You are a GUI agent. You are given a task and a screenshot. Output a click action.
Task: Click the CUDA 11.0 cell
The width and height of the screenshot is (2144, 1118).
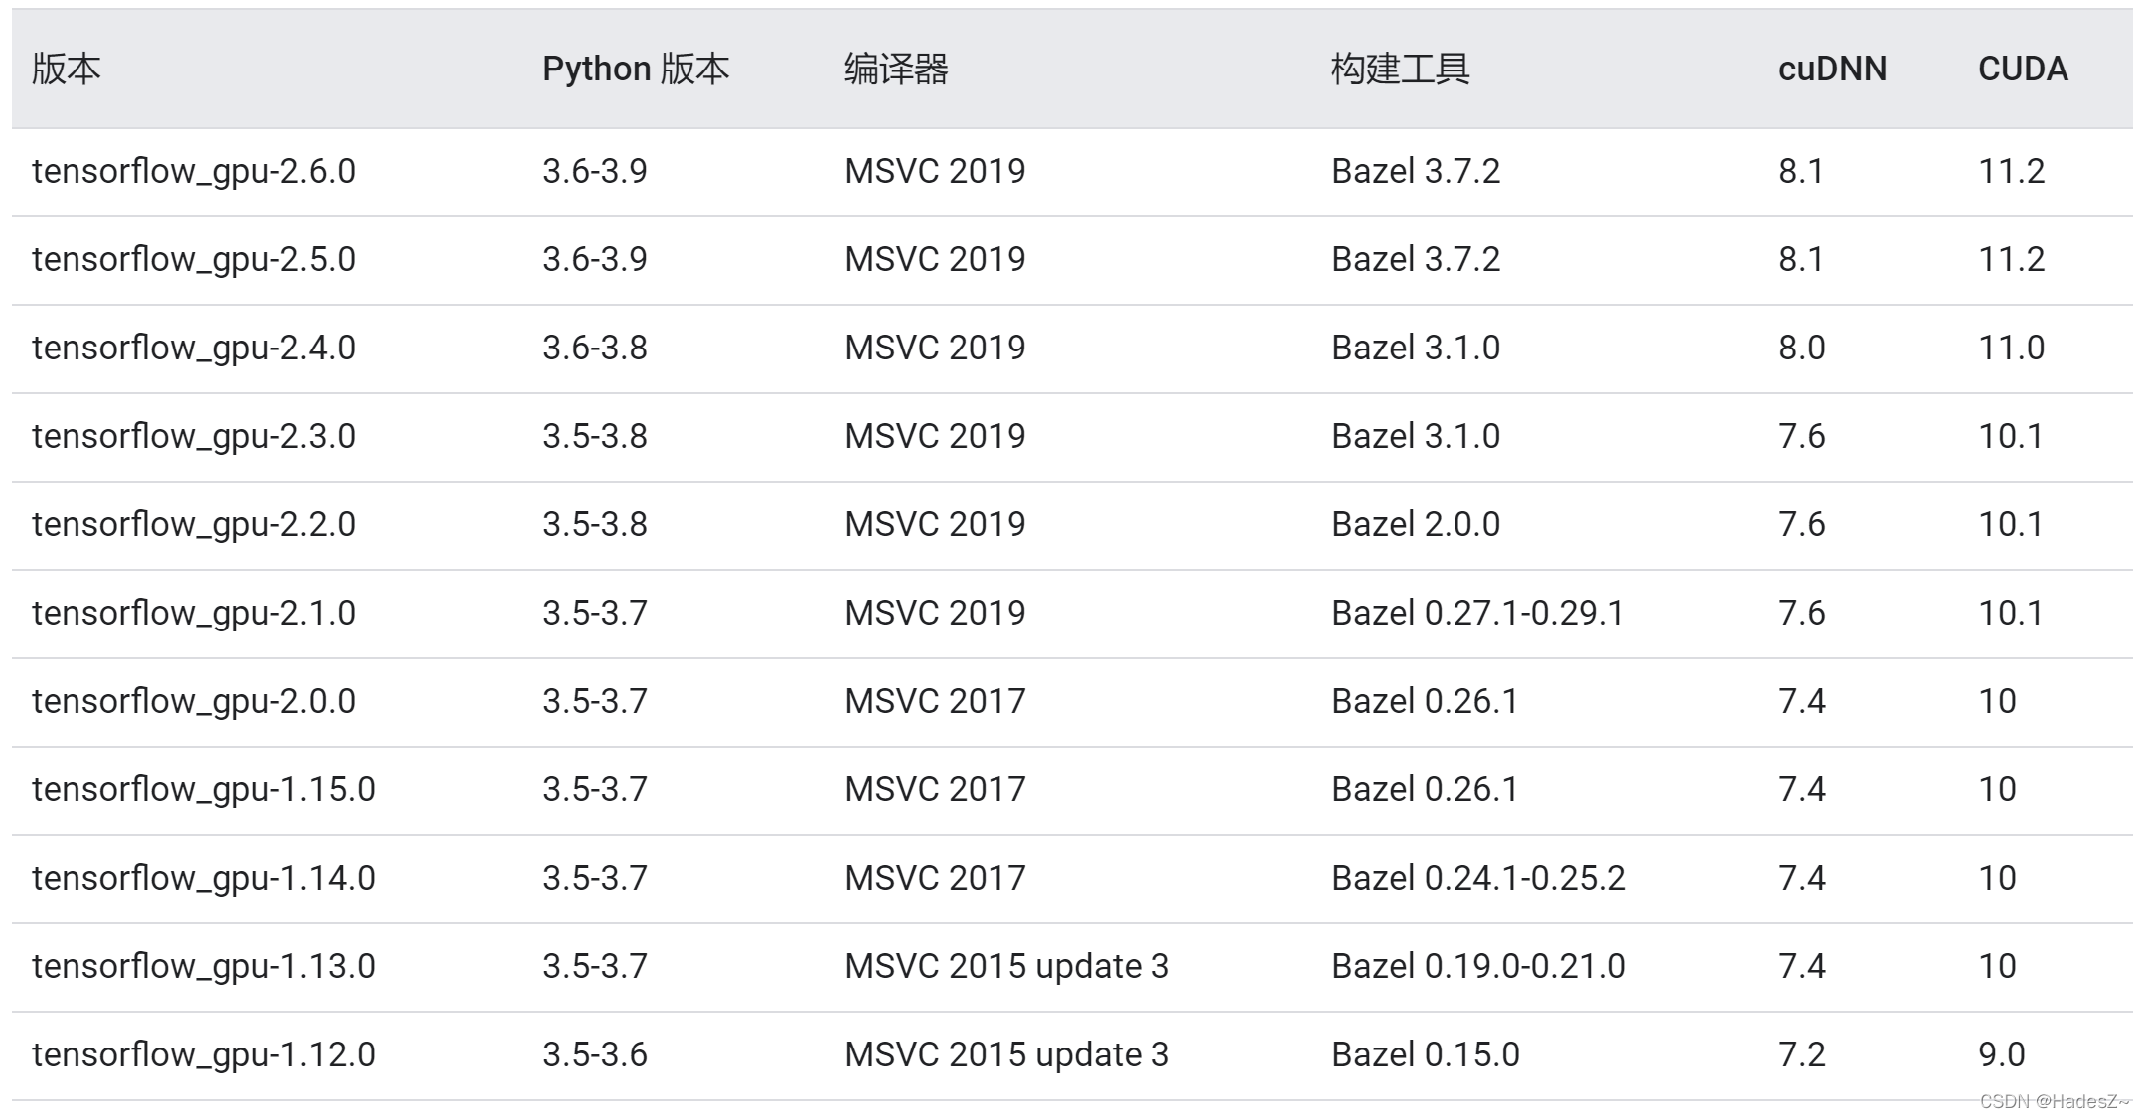[2012, 348]
